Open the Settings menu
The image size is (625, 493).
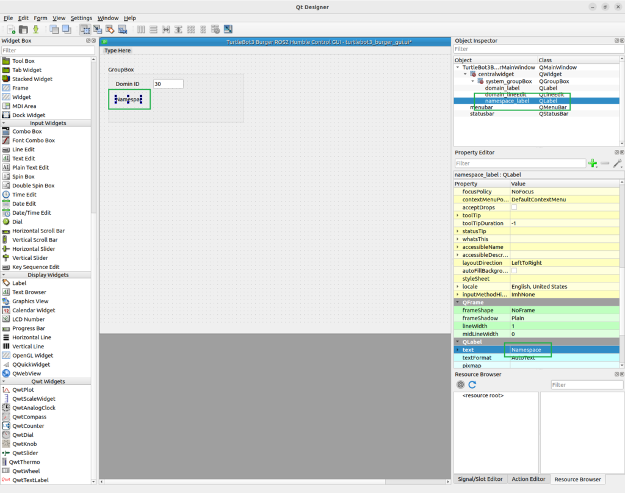(81, 18)
